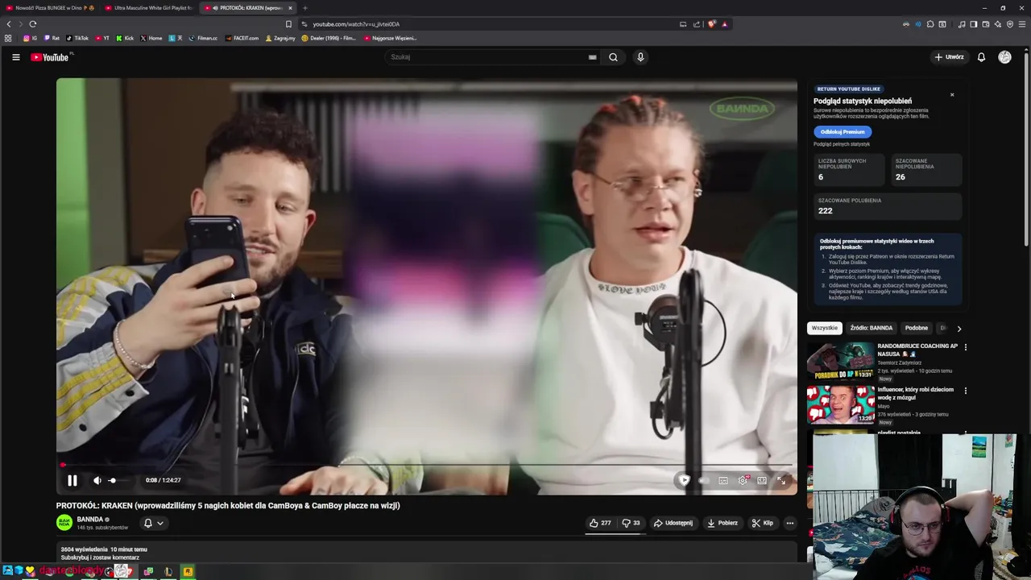
Task: Click the Odblokuj Premium button
Action: pyautogui.click(x=843, y=131)
